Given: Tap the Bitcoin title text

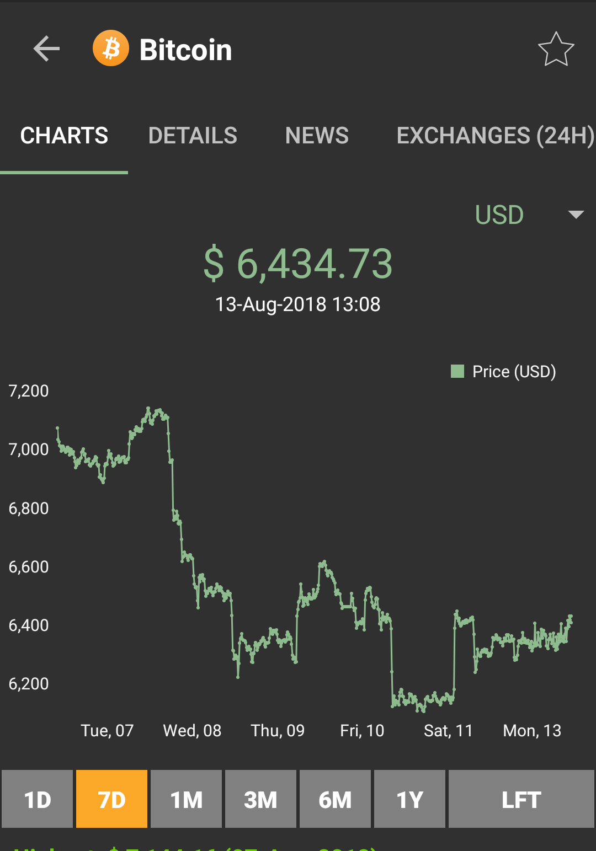Looking at the screenshot, I should click(x=185, y=50).
